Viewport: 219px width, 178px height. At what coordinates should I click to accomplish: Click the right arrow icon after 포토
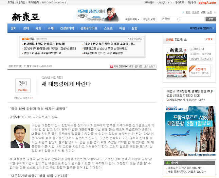[x=215, y=12]
